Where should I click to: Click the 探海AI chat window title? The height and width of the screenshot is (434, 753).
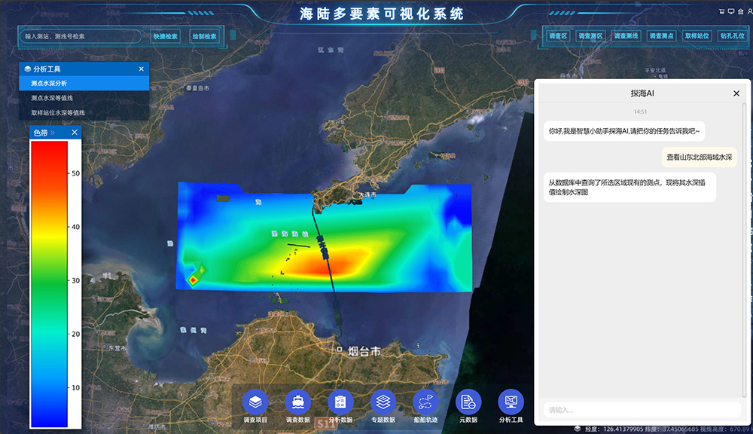642,93
